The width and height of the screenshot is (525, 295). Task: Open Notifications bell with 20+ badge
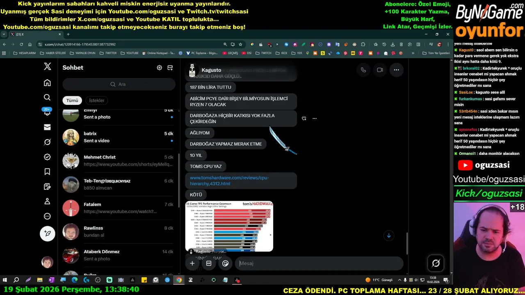(x=47, y=112)
